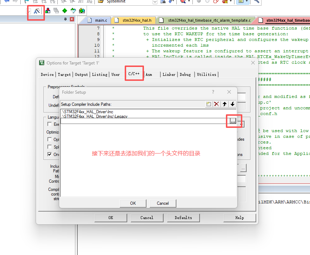Viewport: 310px width, 255px height.
Task: Move include path up with up arrow
Action: point(224,104)
